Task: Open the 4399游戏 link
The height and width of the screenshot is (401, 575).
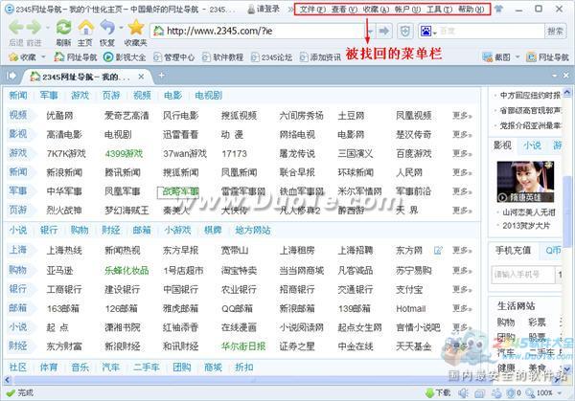Action: [x=124, y=153]
